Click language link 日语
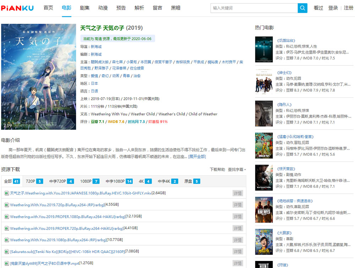This screenshot has width=355, height=268. [94, 91]
